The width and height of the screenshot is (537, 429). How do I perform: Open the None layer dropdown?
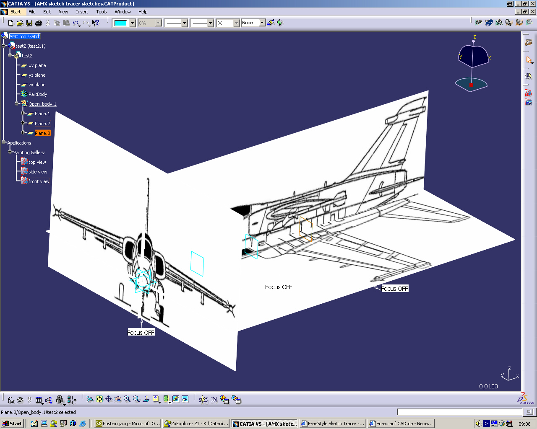pyautogui.click(x=262, y=23)
